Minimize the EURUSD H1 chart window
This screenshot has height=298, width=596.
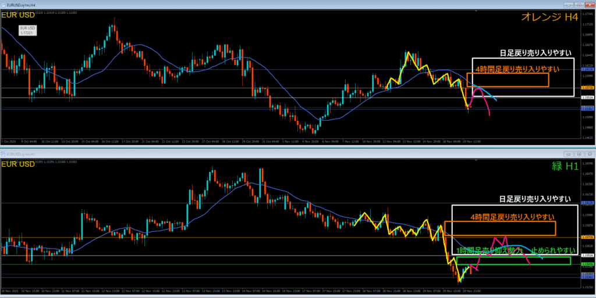[569, 155]
